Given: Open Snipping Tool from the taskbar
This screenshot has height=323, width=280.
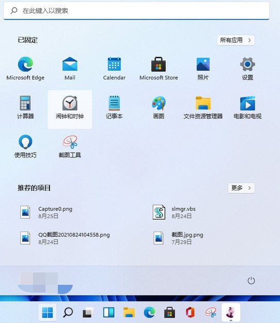Looking at the screenshot, I should tap(210, 313).
